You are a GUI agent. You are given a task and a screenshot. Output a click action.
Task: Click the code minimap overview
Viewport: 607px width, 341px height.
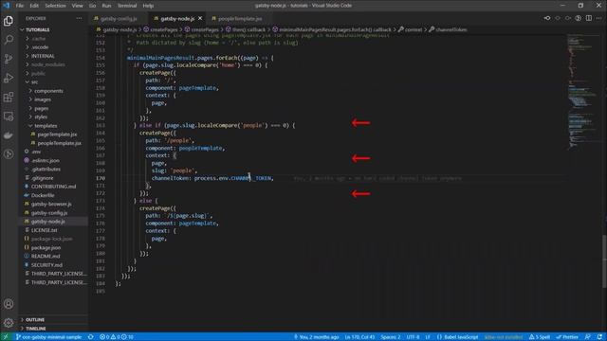[x=583, y=92]
